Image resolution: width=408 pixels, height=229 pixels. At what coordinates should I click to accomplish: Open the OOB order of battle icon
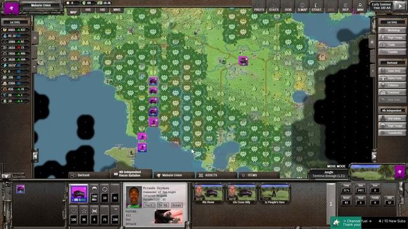pos(288,7)
